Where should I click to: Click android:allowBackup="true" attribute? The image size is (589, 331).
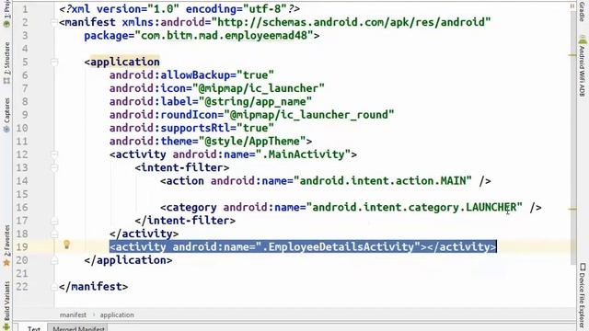point(191,75)
